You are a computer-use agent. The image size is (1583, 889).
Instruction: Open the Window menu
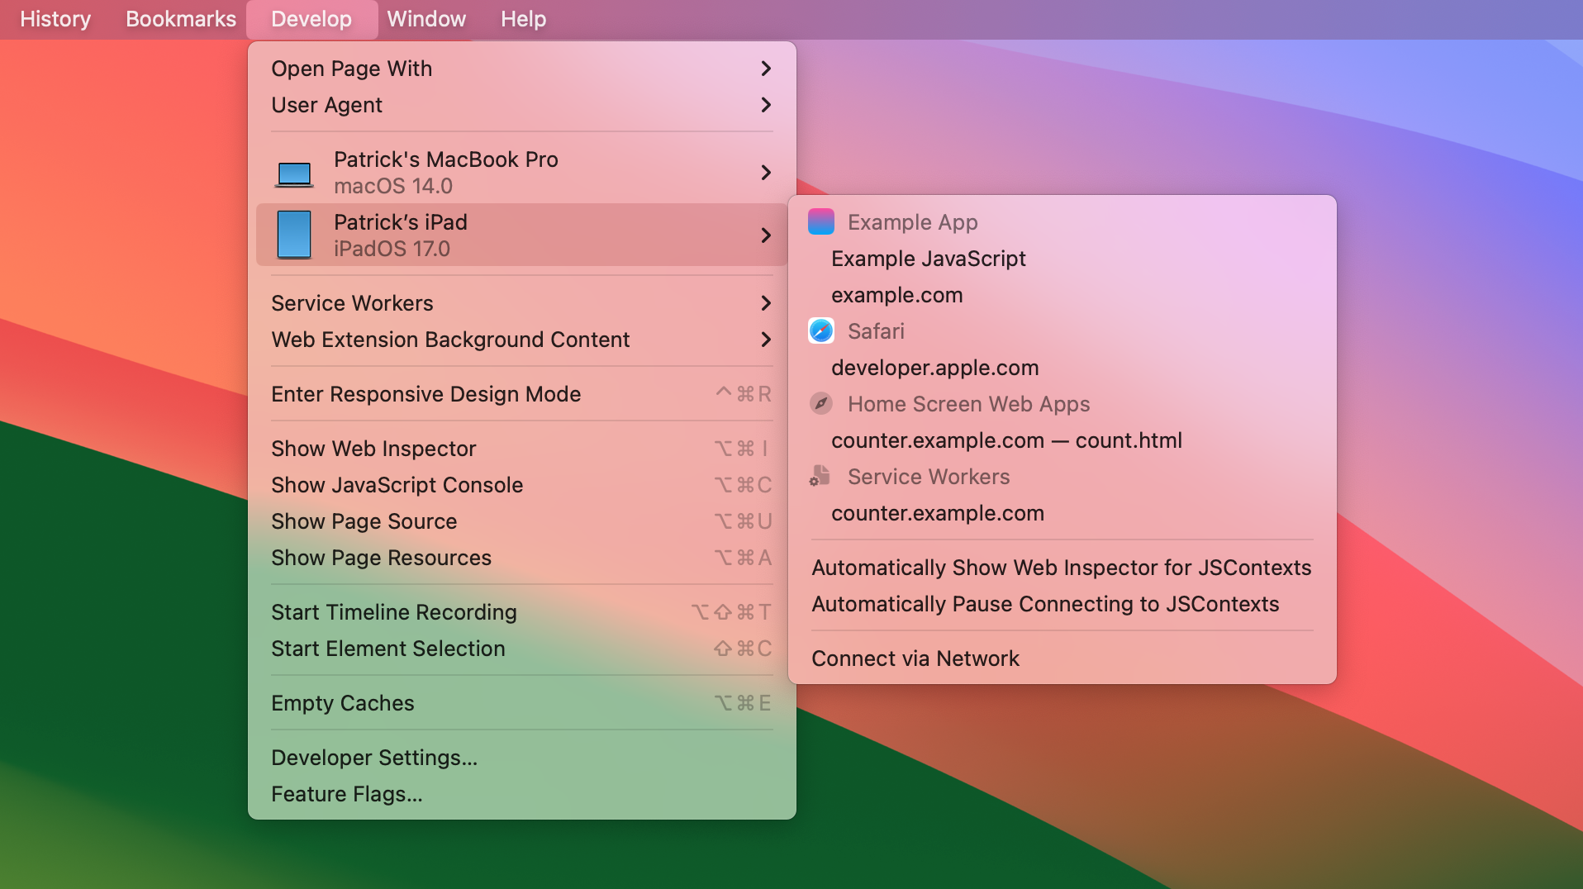pyautogui.click(x=426, y=19)
